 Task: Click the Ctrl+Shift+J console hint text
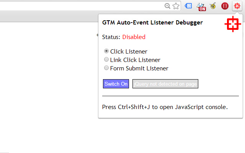(x=165, y=107)
